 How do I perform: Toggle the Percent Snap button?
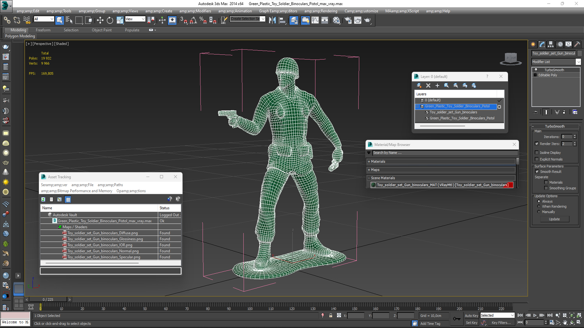pyautogui.click(x=203, y=20)
